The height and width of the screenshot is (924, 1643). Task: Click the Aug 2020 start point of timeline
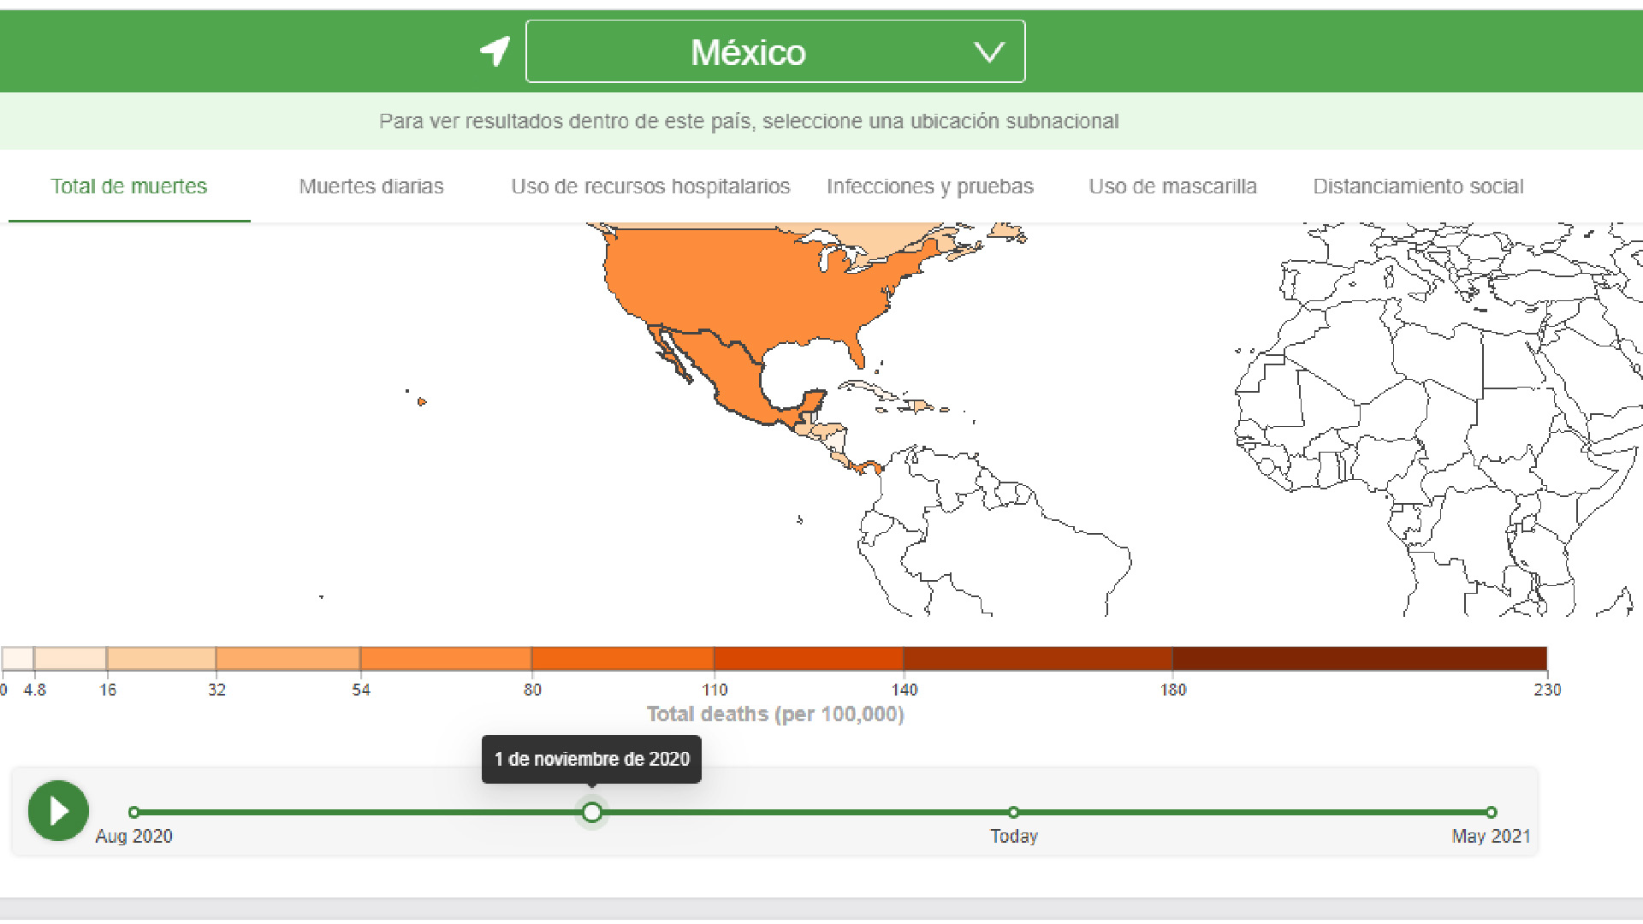pyautogui.click(x=133, y=812)
